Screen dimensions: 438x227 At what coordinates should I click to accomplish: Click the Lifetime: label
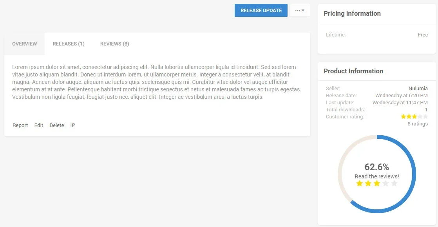click(x=336, y=35)
